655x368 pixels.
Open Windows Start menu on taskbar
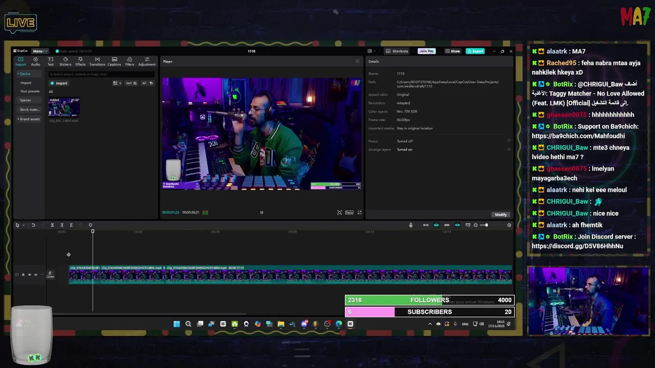click(x=177, y=324)
